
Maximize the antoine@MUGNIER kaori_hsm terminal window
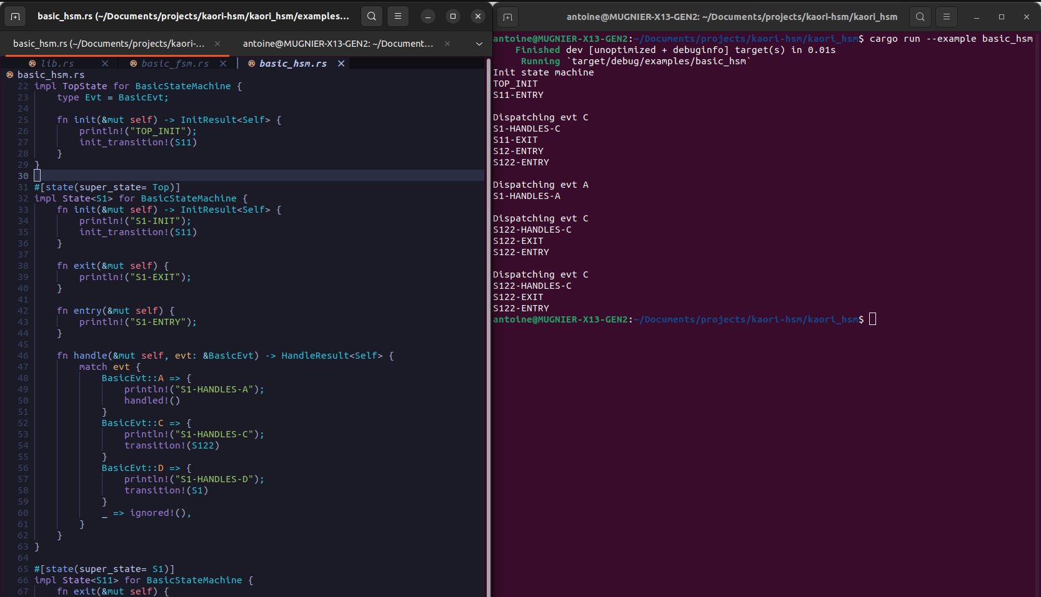(x=1002, y=17)
